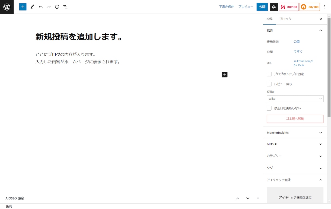
Task: Check Stick to the top of the blog
Action: click(269, 74)
